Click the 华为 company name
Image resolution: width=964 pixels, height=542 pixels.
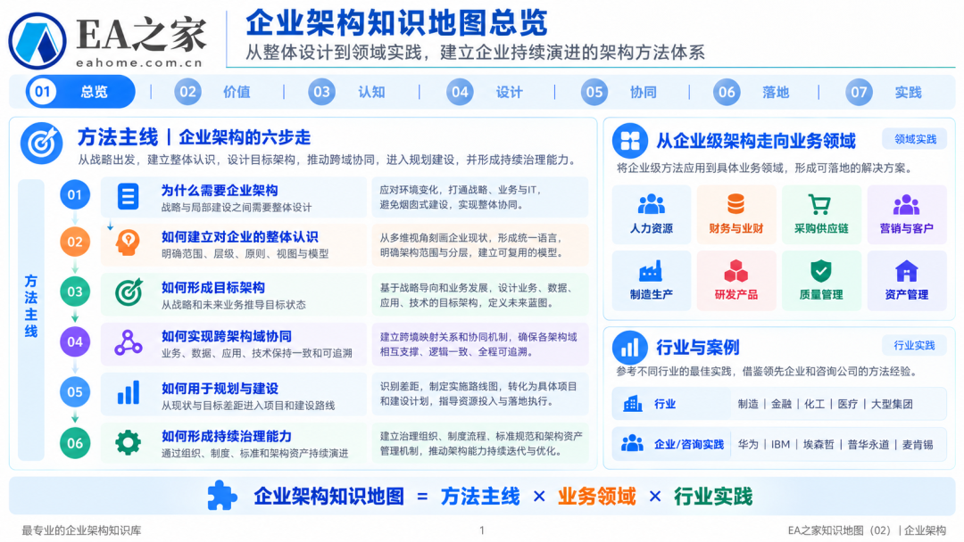click(x=748, y=445)
